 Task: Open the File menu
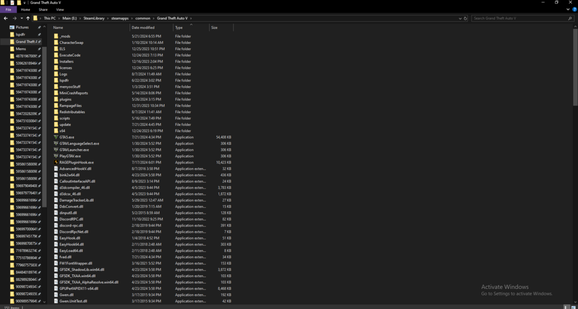click(8, 10)
